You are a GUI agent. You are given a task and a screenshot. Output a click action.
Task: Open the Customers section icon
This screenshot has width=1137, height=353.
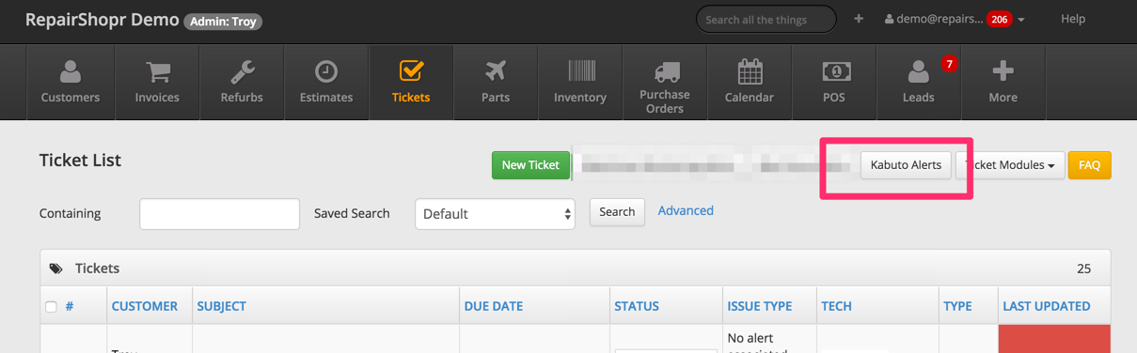click(71, 71)
